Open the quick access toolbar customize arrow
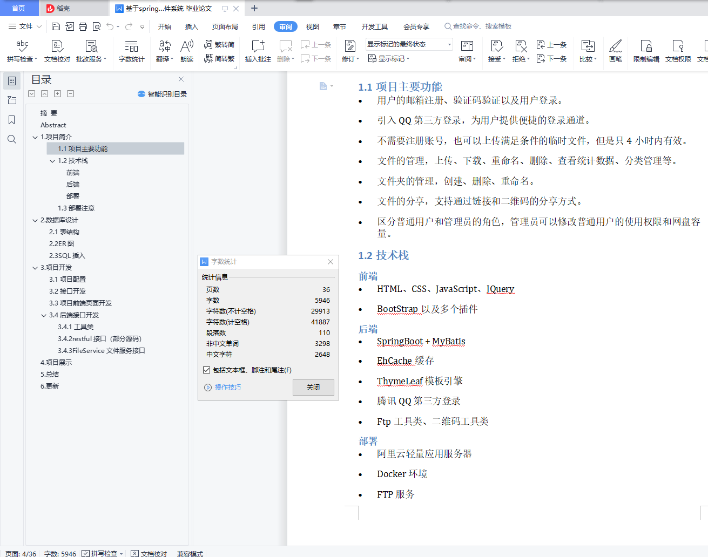 click(x=142, y=26)
